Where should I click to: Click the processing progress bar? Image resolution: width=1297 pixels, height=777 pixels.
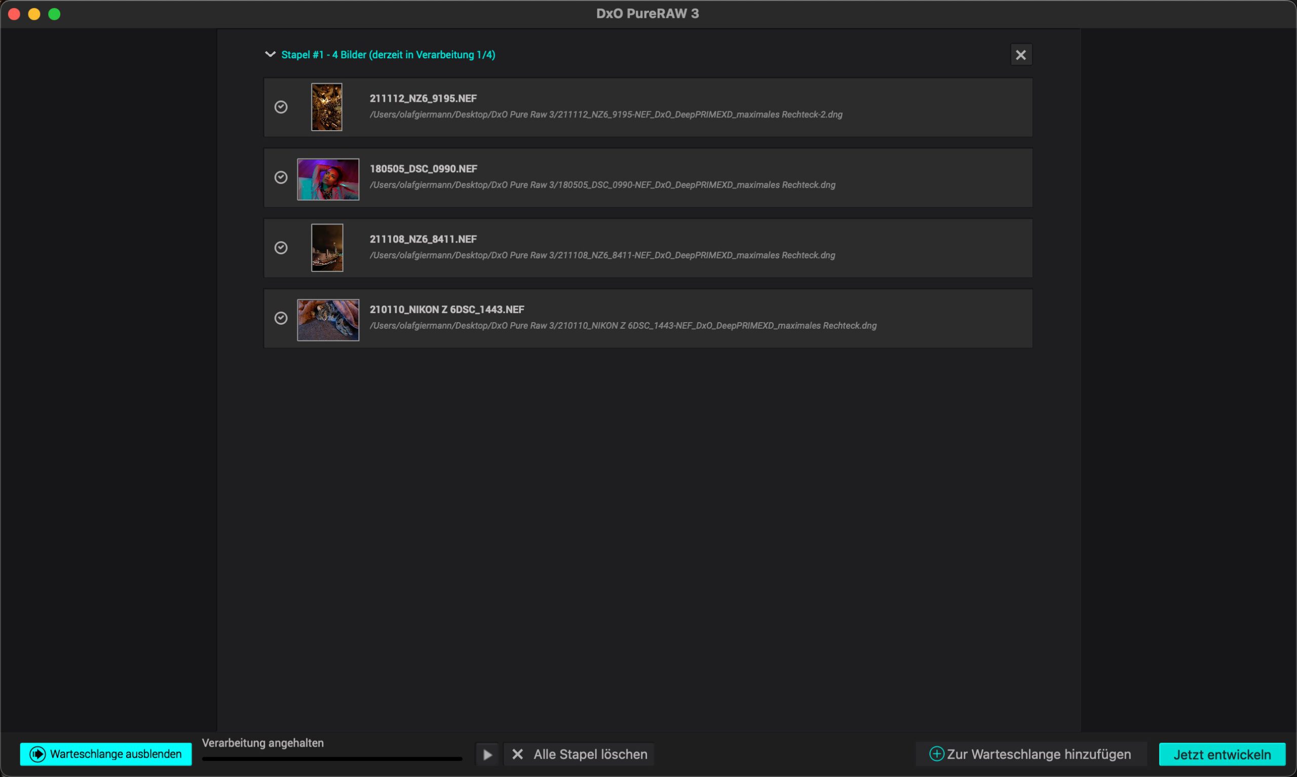point(332,759)
